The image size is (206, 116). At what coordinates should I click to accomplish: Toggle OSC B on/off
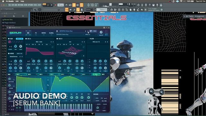(x=57, y=39)
